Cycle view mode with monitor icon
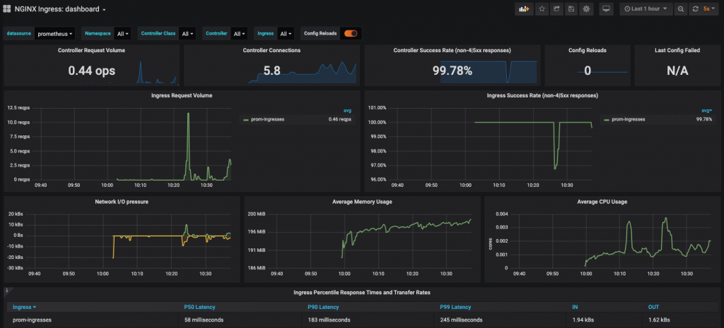Screen dimensions: 724x328 606,8
